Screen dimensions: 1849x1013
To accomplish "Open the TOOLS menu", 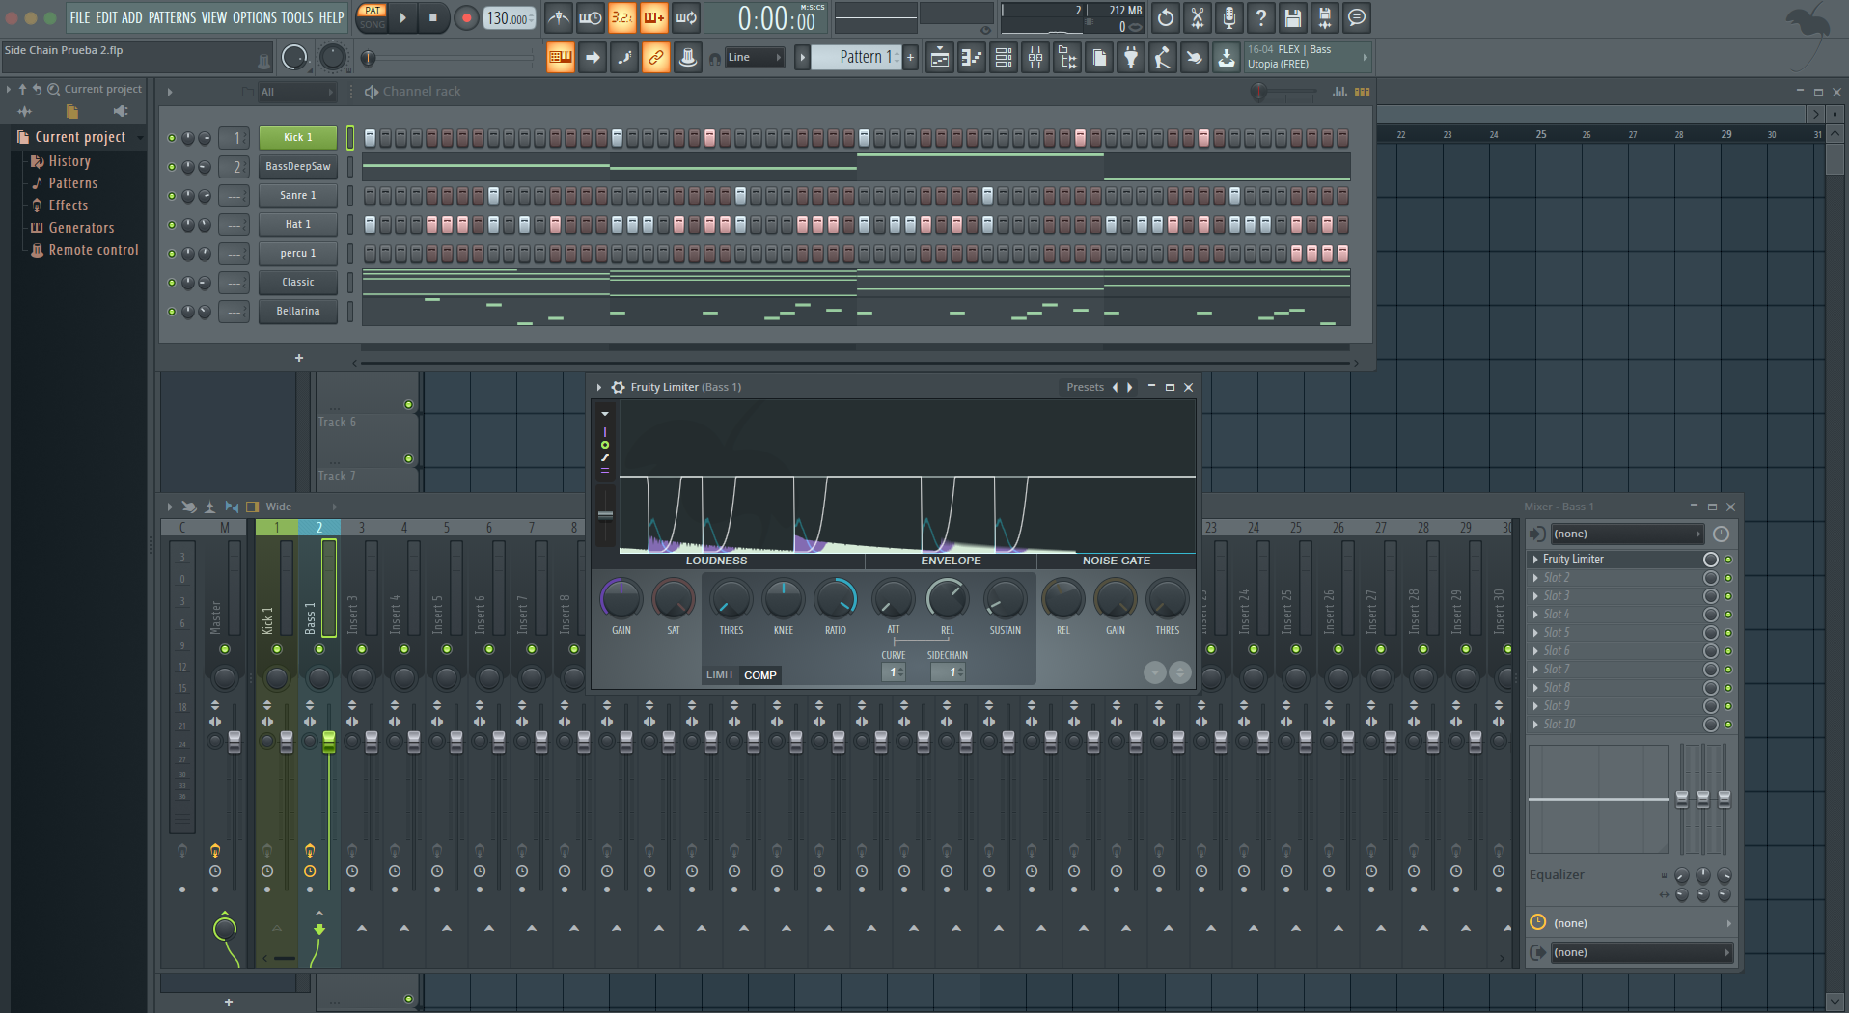I will (x=298, y=17).
